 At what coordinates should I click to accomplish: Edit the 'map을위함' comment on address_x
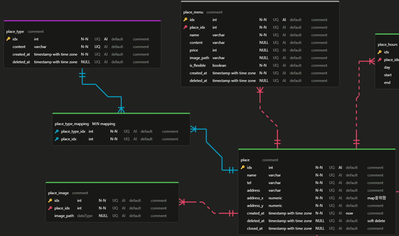click(x=377, y=198)
